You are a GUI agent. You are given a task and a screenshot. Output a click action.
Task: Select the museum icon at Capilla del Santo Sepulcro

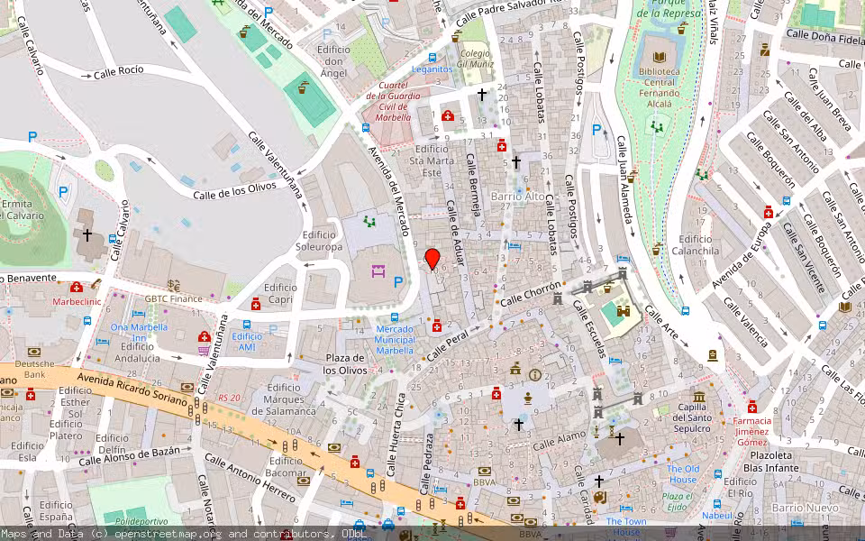pyautogui.click(x=699, y=397)
